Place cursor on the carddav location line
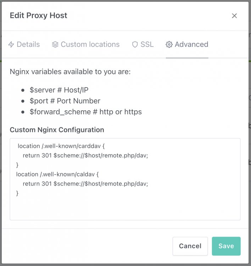This screenshot has height=266, width=251. tap(61, 146)
